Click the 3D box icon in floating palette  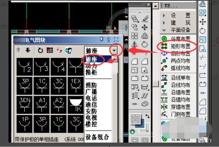pyautogui.click(x=145, y=104)
